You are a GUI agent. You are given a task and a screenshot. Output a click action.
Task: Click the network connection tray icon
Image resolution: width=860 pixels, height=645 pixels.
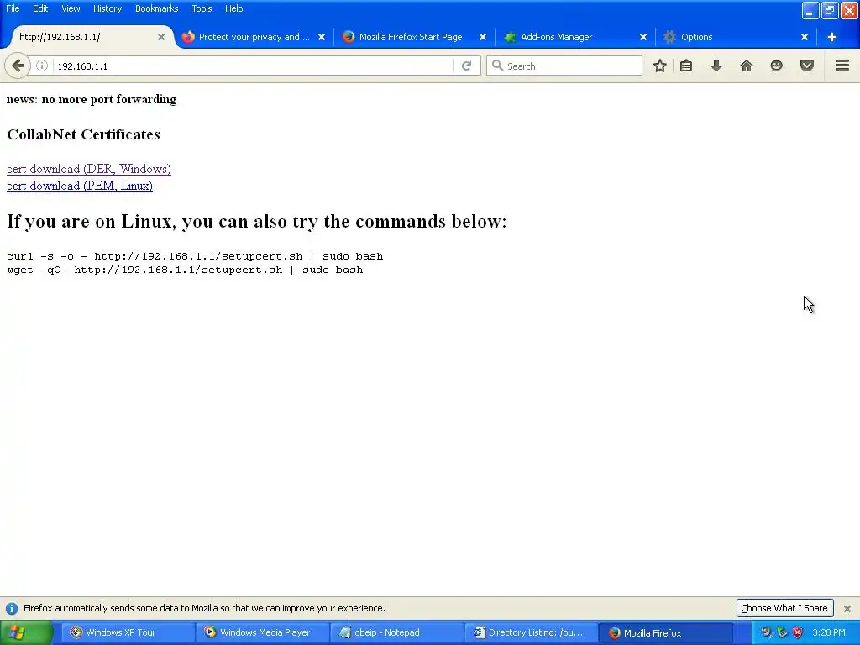click(x=782, y=633)
